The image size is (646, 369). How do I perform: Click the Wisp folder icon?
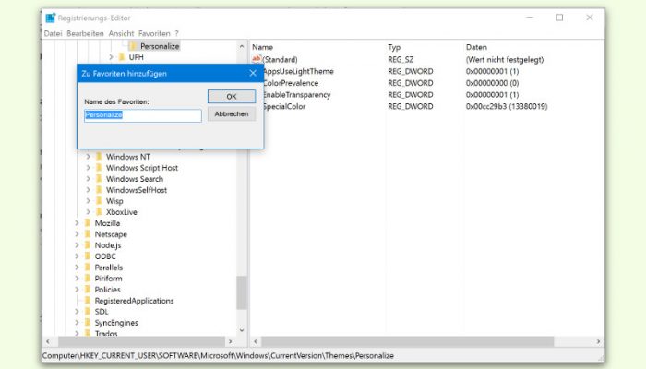(99, 201)
